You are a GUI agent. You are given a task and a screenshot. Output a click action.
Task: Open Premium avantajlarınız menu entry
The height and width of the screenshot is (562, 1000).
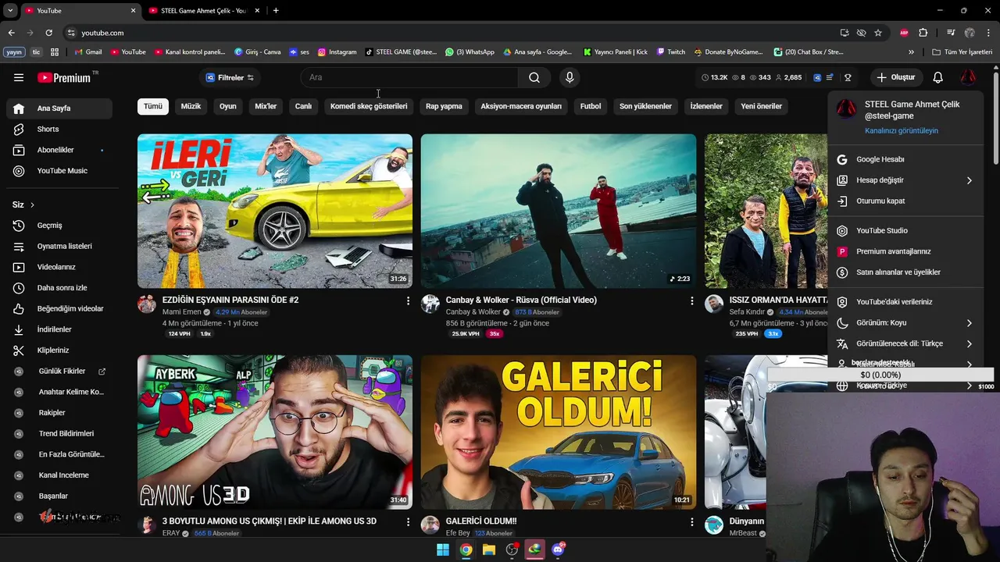coord(905,251)
